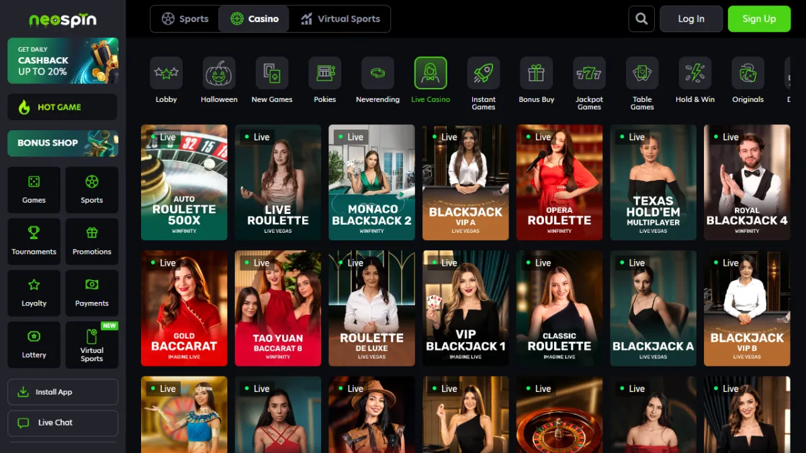The image size is (806, 453).
Task: Launch Tao Yuan Baccarat 8 game
Action: tap(278, 308)
